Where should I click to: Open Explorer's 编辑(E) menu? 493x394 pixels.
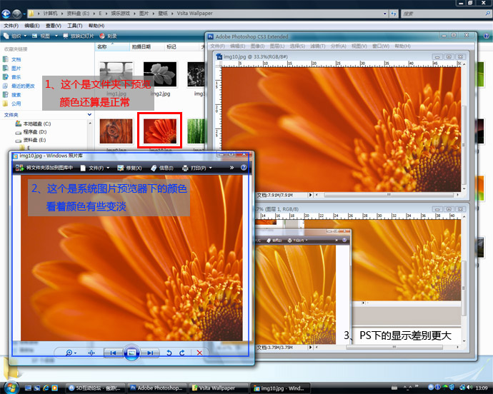point(32,26)
